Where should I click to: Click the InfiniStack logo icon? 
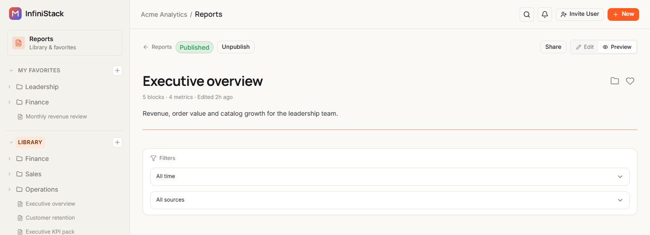[x=15, y=14]
